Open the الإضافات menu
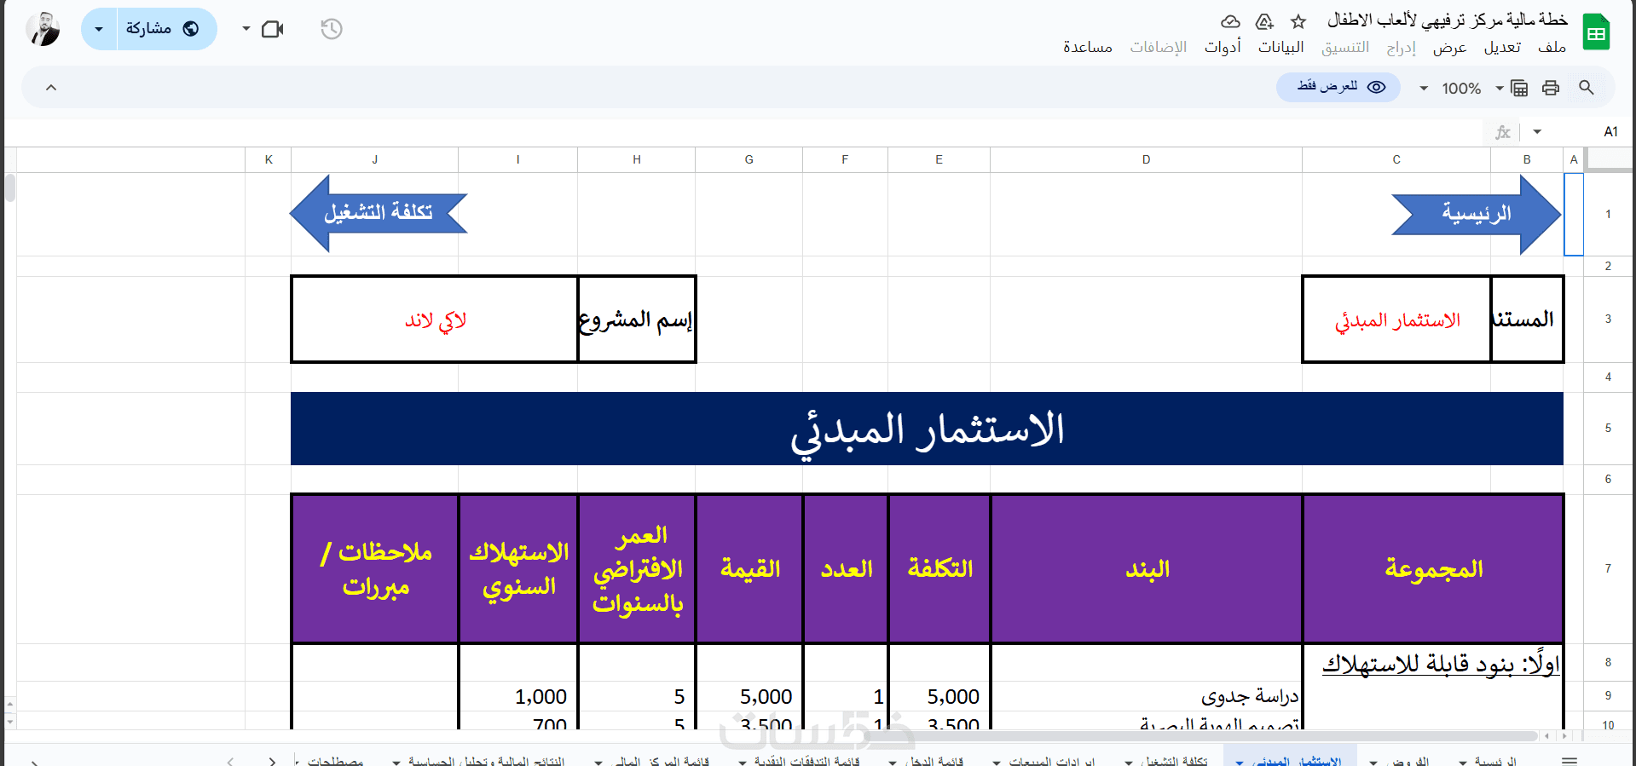 [1159, 48]
